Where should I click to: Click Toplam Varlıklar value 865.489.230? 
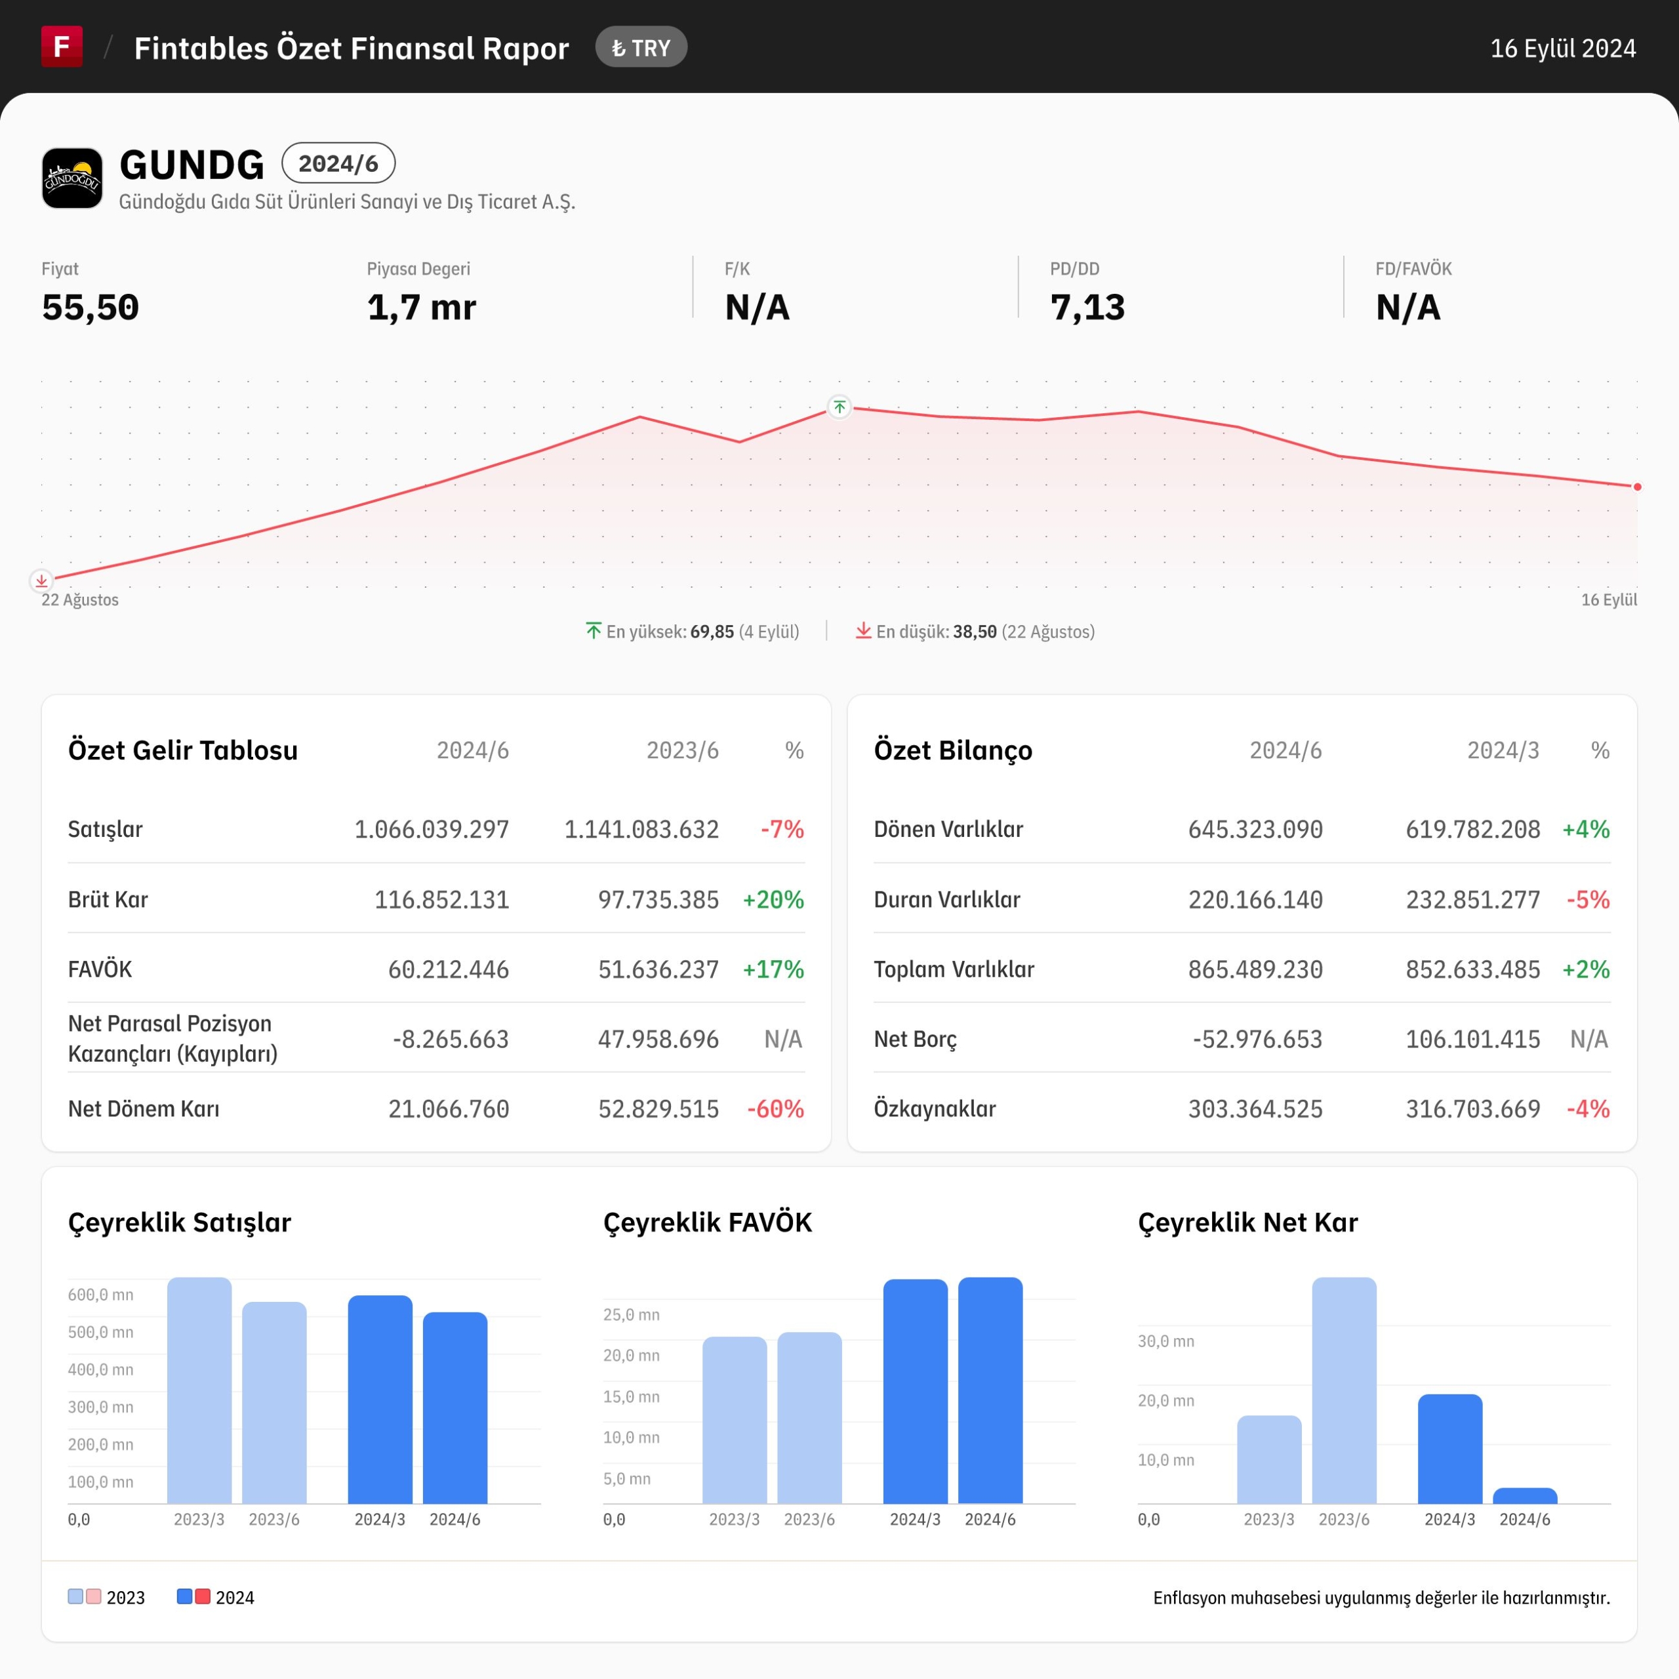point(1255,969)
